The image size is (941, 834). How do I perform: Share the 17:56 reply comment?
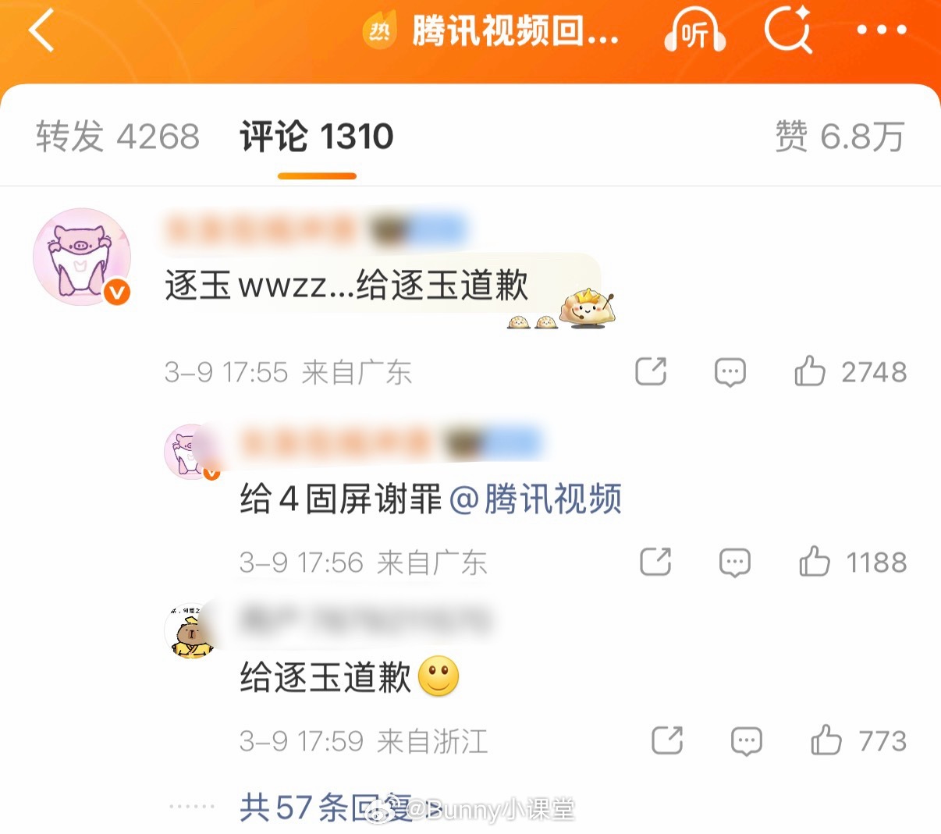point(655,562)
